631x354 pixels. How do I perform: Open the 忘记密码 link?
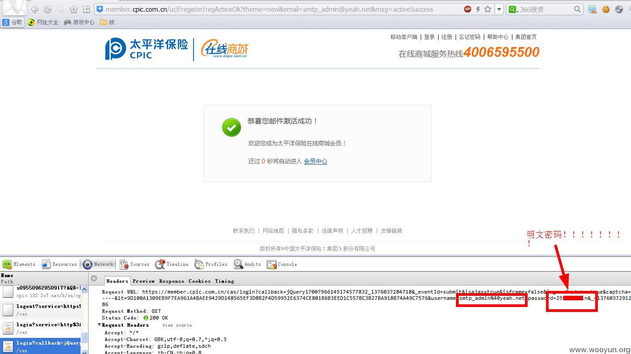click(469, 37)
